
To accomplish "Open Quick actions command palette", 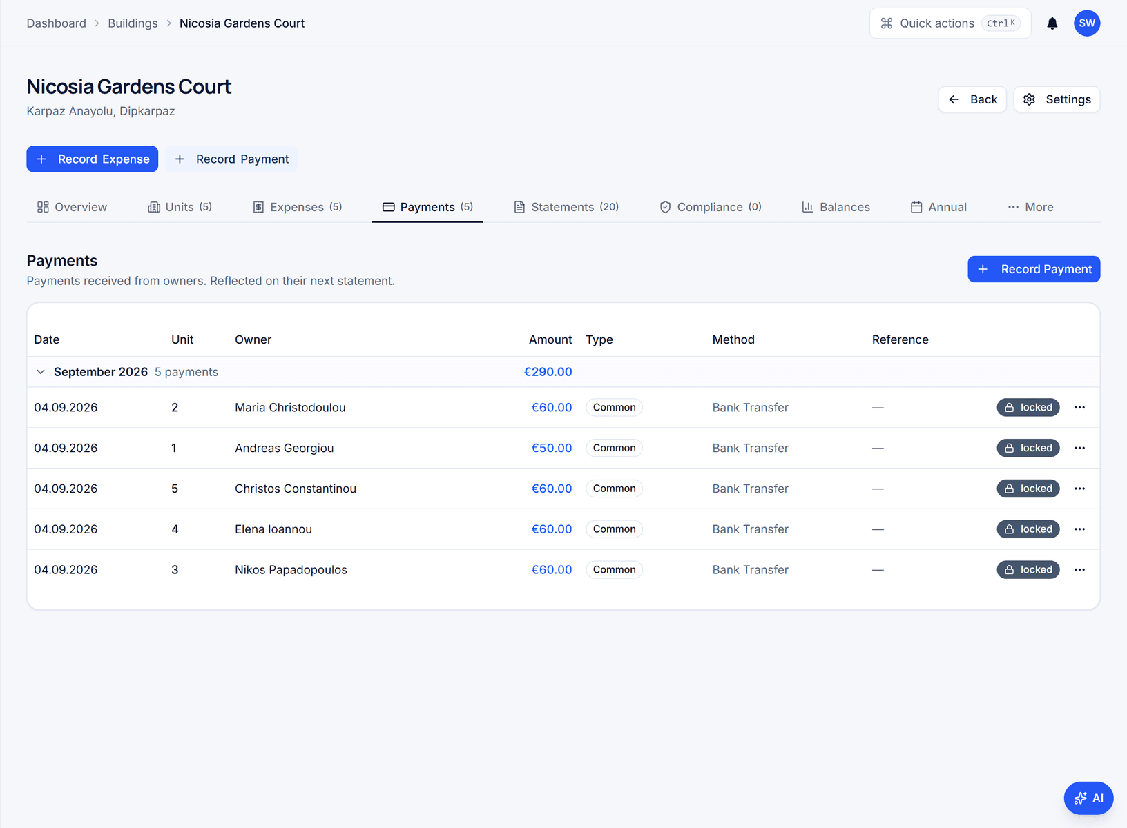I will coord(950,23).
